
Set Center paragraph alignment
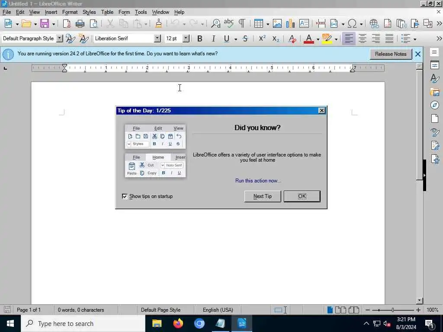[363, 38]
